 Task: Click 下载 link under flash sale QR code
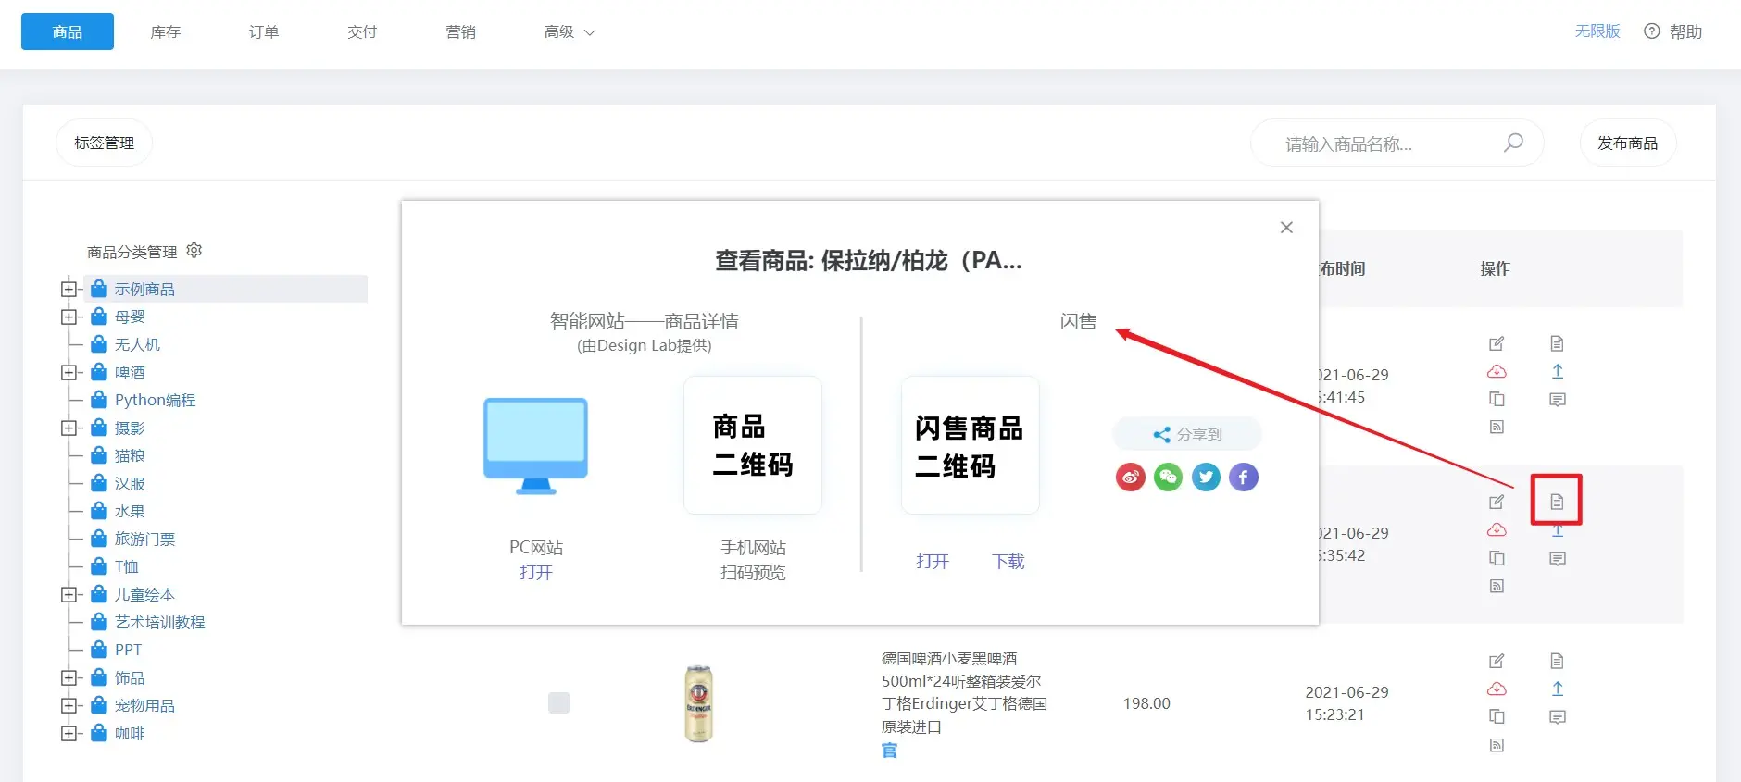pyautogui.click(x=1008, y=562)
